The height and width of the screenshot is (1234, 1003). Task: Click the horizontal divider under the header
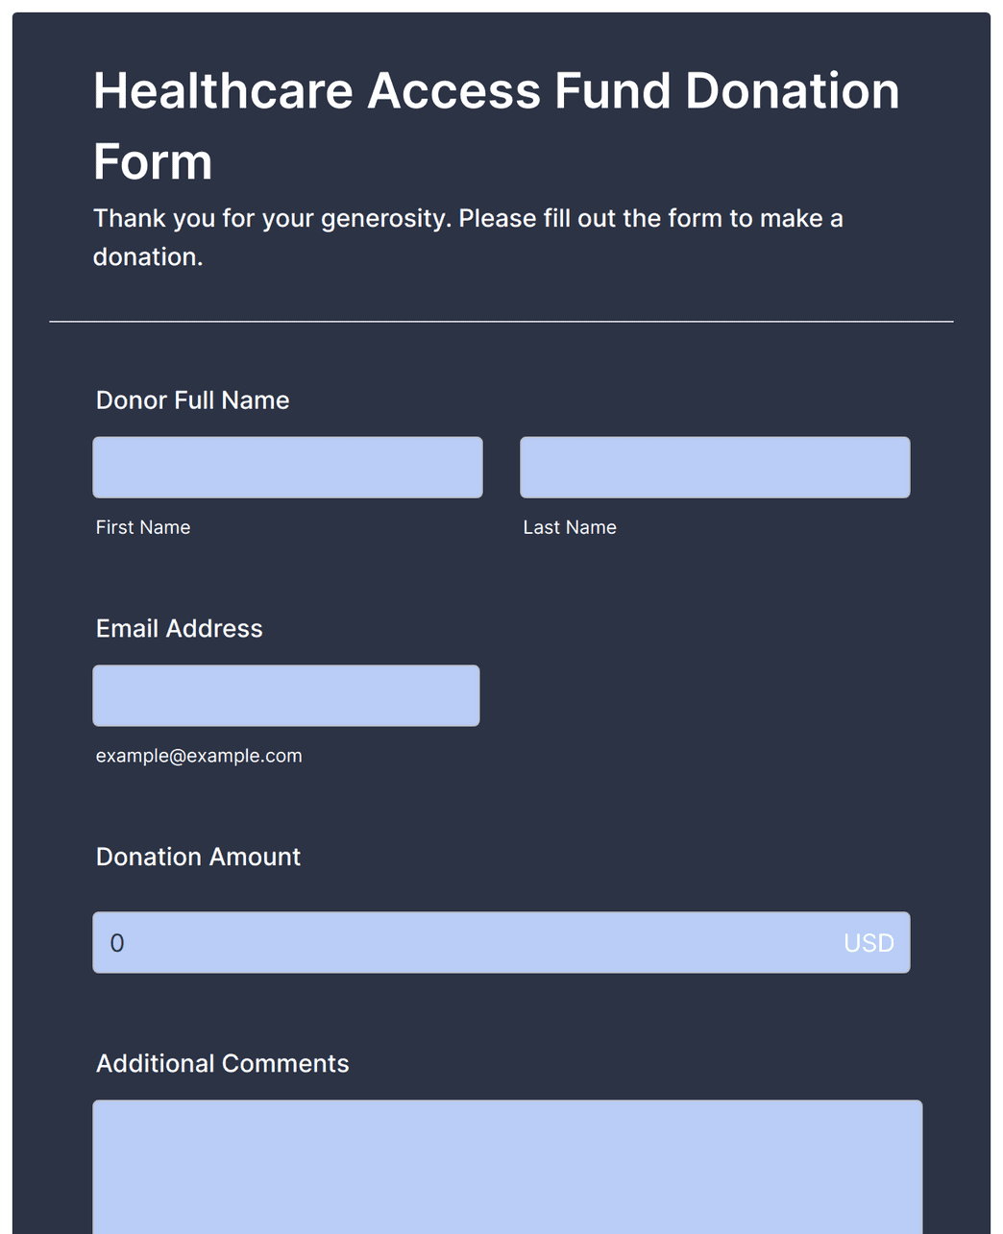point(501,322)
